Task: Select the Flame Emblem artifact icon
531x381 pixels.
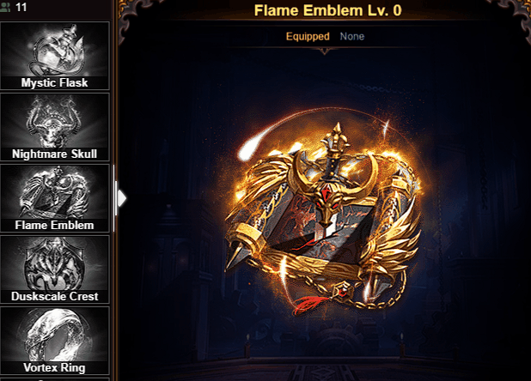Action: click(x=54, y=198)
